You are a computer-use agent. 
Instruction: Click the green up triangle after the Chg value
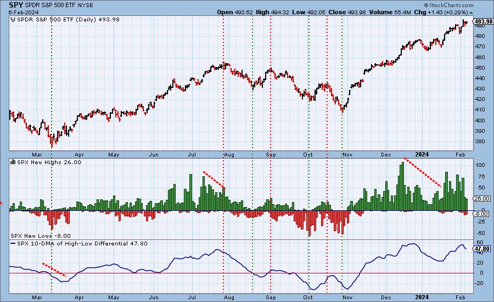click(471, 13)
